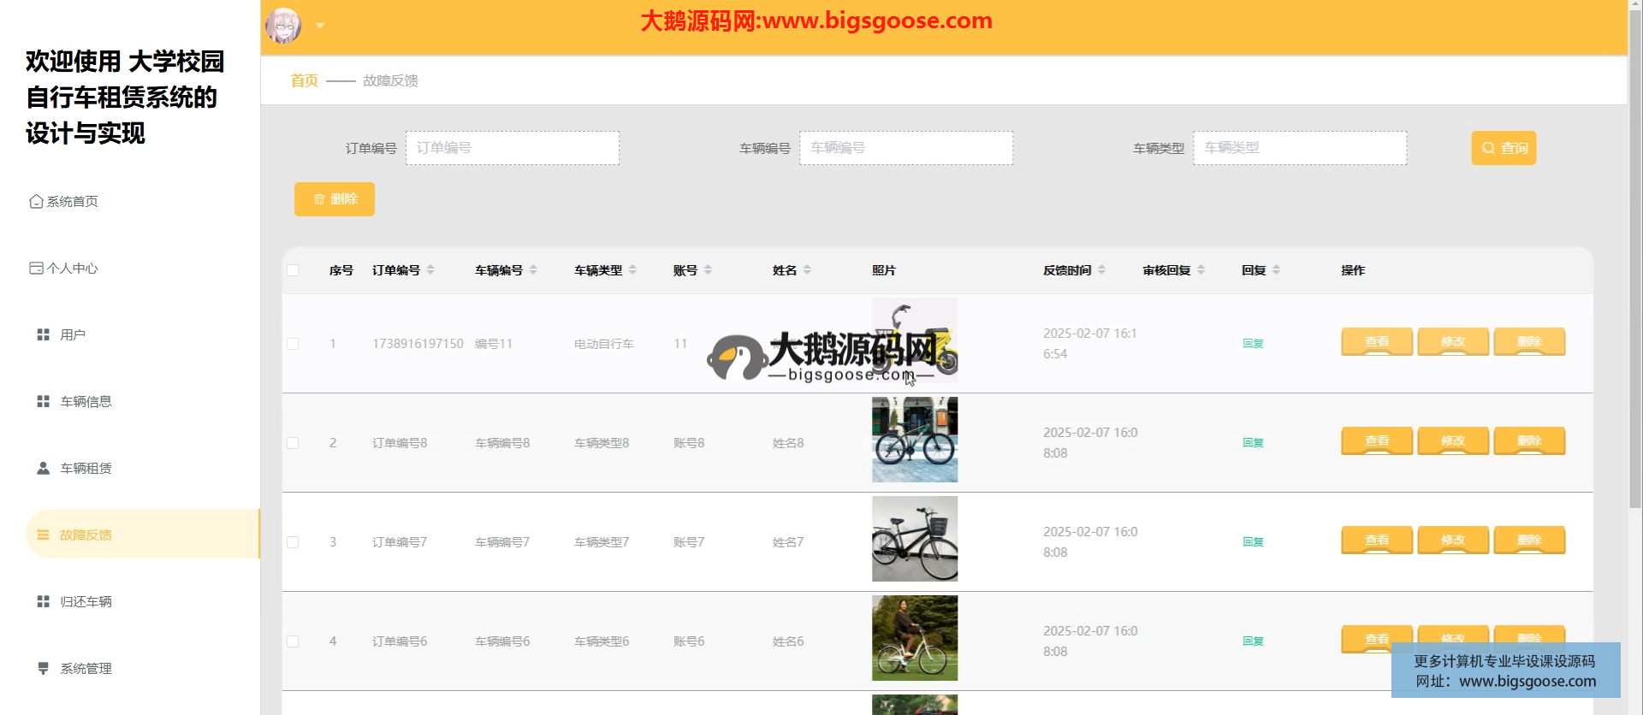This screenshot has width=1643, height=715.
Task: Click the person icon for 车辆租赁
Action: tap(43, 468)
